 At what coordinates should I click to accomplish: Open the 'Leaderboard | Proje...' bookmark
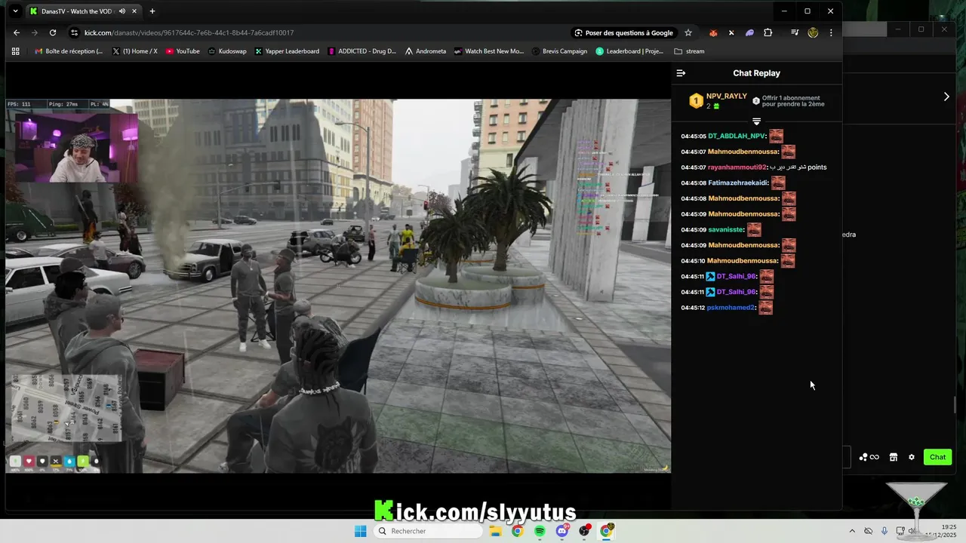pyautogui.click(x=630, y=51)
